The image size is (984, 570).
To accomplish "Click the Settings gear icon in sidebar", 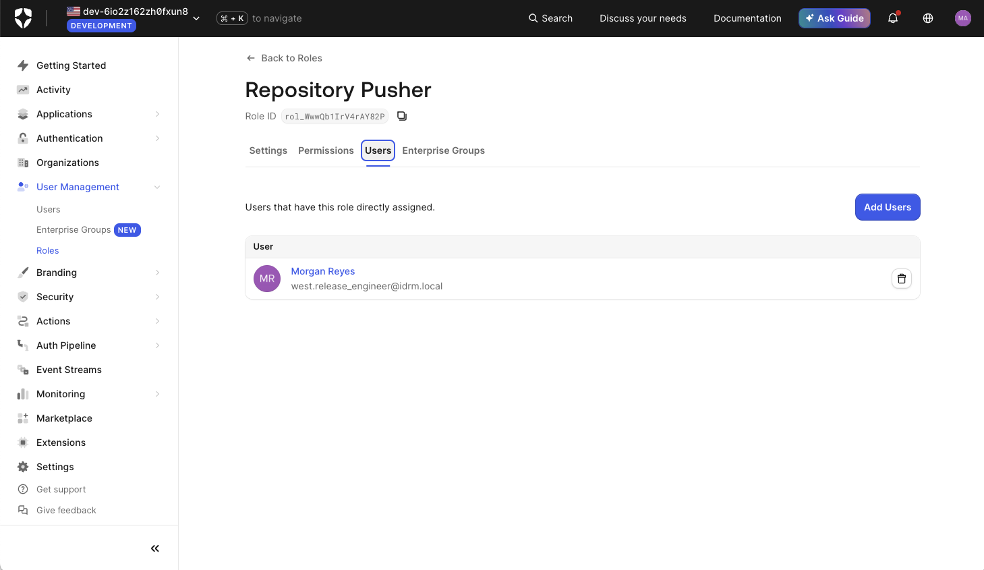I will pyautogui.click(x=23, y=467).
